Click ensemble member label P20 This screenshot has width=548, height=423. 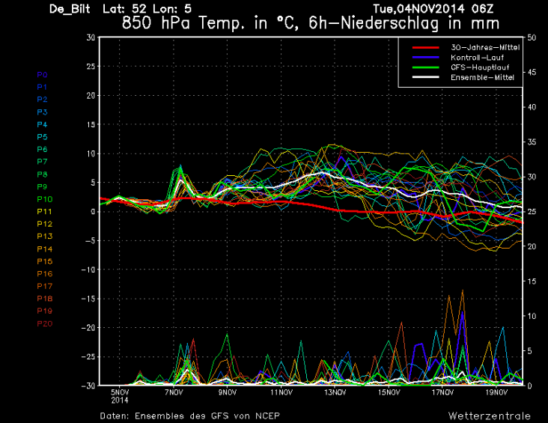[x=44, y=323]
